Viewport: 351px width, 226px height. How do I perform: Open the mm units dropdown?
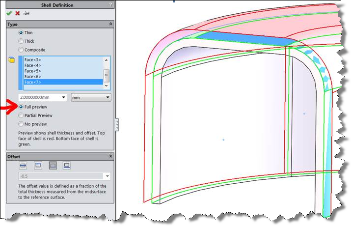[x=91, y=97]
